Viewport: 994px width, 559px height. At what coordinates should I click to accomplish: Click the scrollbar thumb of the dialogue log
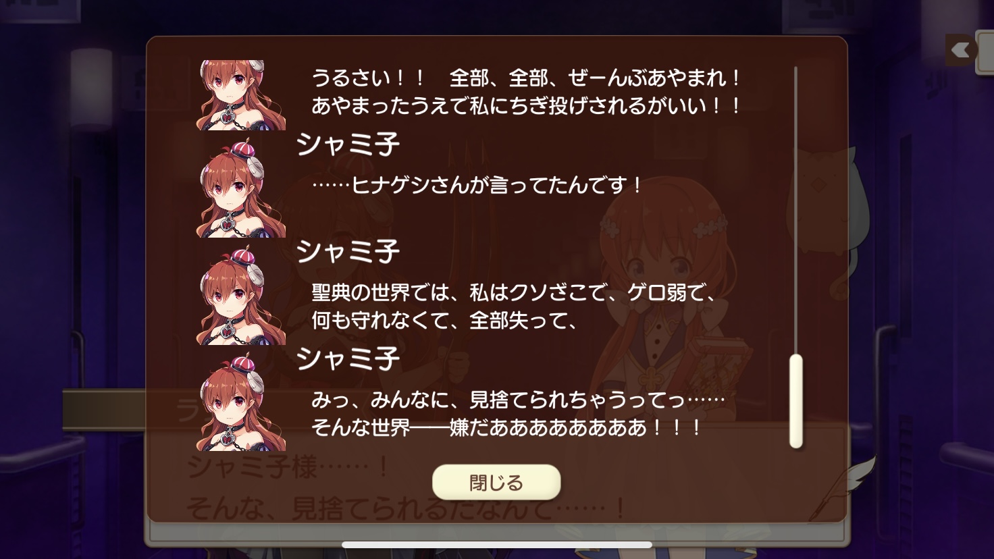[x=796, y=401]
